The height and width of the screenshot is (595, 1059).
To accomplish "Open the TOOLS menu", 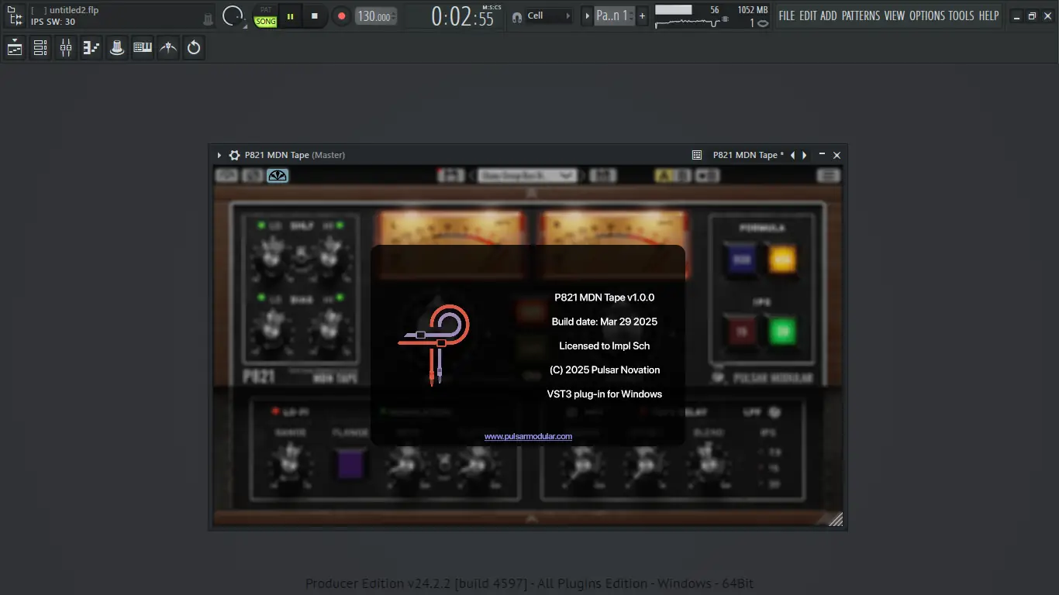I will coord(961,15).
